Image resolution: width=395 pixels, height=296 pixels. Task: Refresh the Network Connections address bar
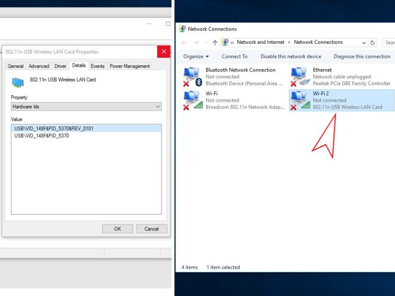(373, 42)
